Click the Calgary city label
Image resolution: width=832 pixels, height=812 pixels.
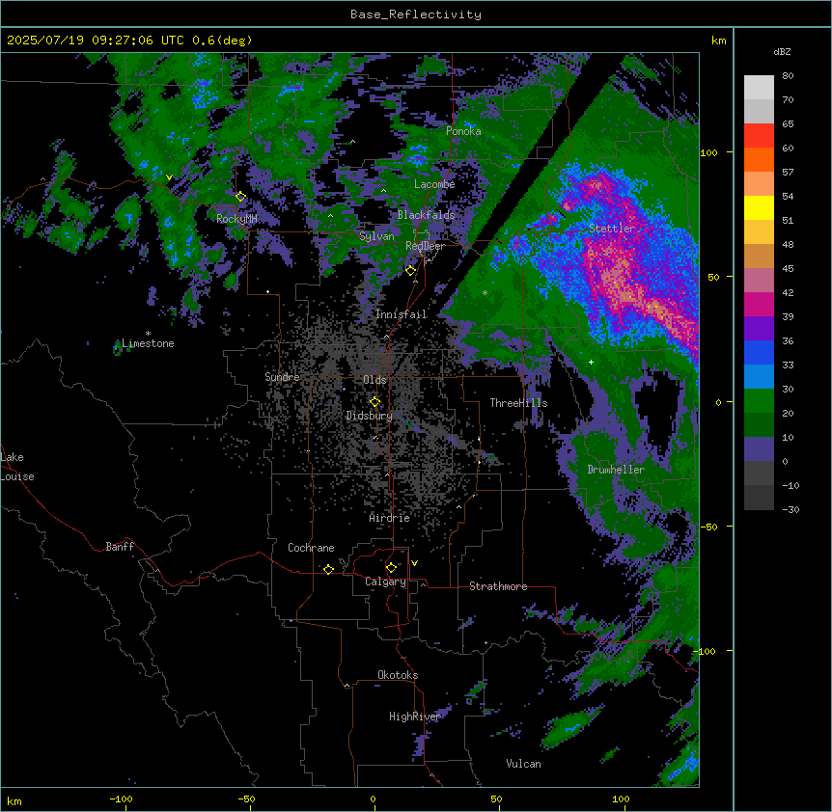386,582
